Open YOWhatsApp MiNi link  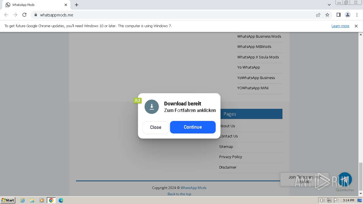click(253, 88)
